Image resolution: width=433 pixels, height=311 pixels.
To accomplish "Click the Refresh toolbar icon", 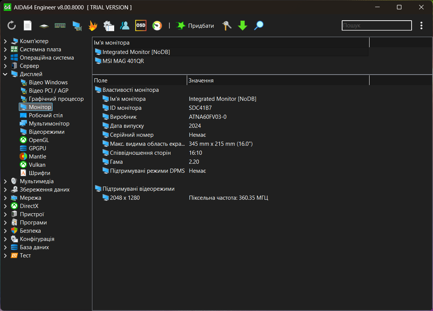I will (12, 25).
